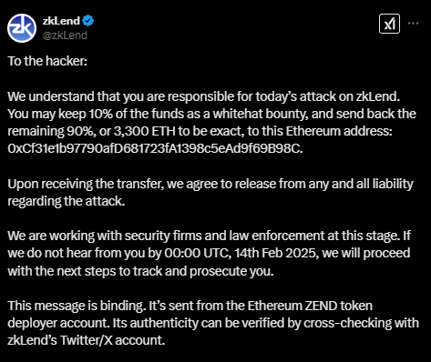This screenshot has height=362, width=431.
Task: Open the three-dot more options menu
Action: coord(413,23)
